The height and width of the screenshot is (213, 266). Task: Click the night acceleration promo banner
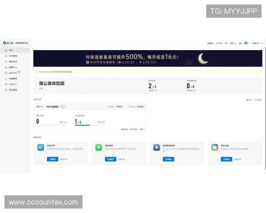coord(148,58)
